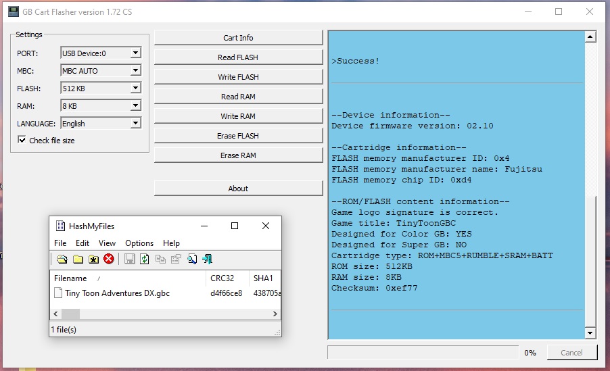Click the flash progress bar

pyautogui.click(x=423, y=352)
